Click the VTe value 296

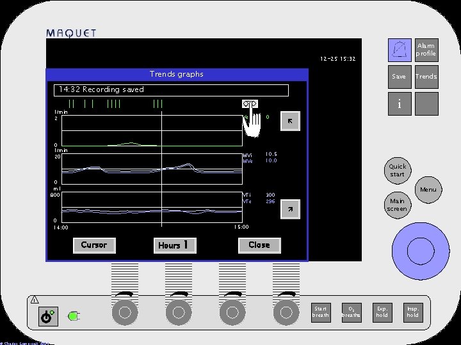coord(270,201)
